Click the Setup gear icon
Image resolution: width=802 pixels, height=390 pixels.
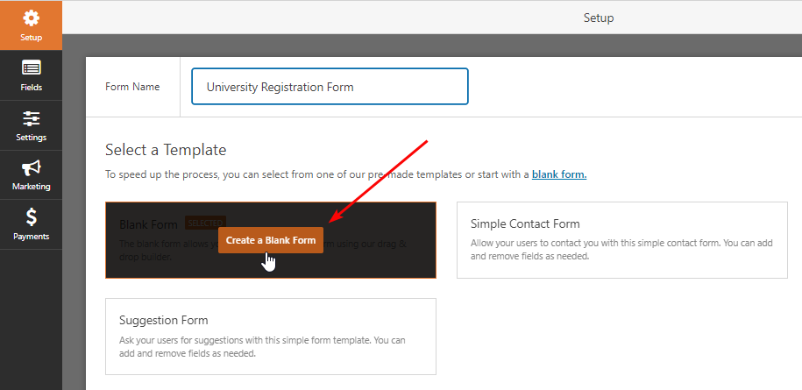[x=31, y=18]
